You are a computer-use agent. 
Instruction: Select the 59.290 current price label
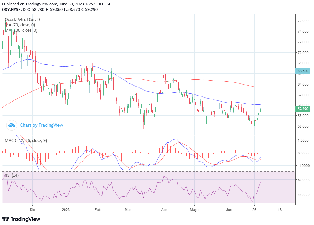[302, 109]
